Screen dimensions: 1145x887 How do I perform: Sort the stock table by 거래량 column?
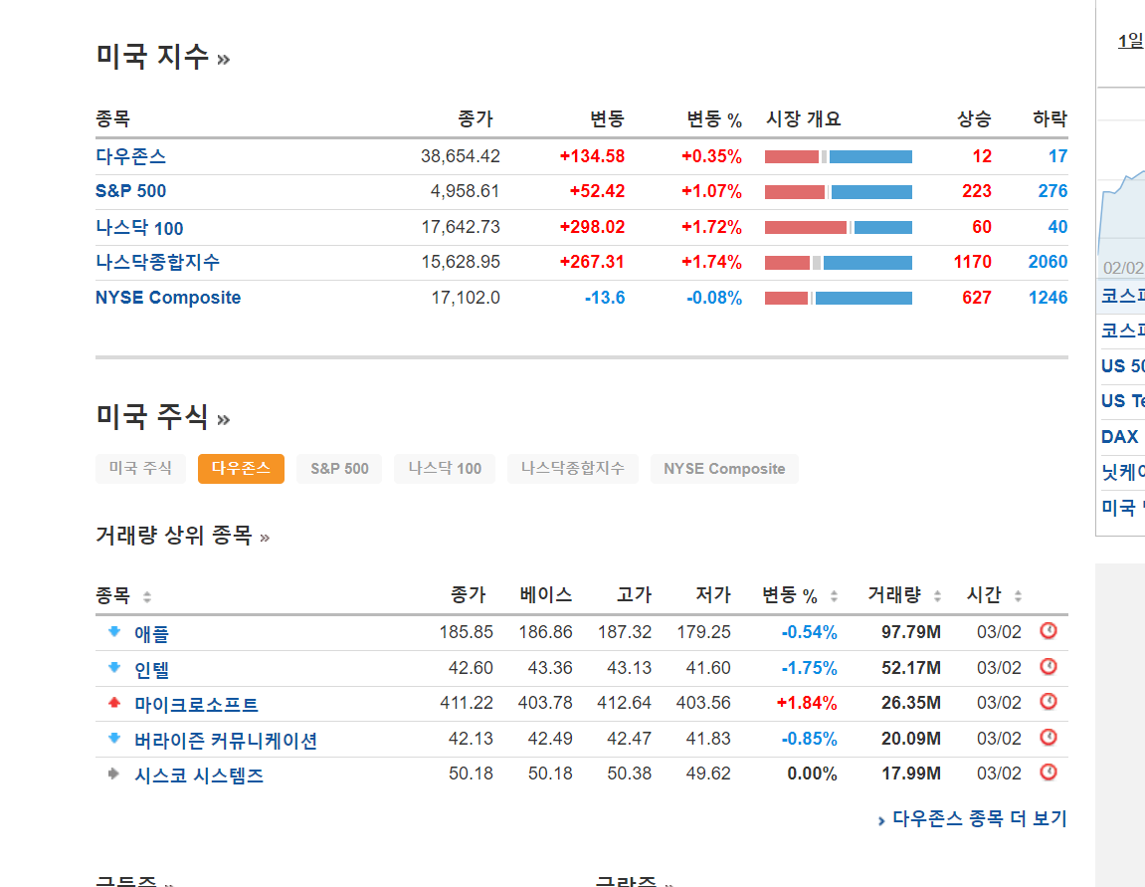(938, 596)
